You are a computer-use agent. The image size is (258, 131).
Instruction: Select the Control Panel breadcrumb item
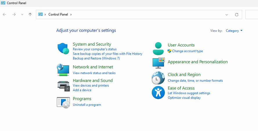[58, 15]
